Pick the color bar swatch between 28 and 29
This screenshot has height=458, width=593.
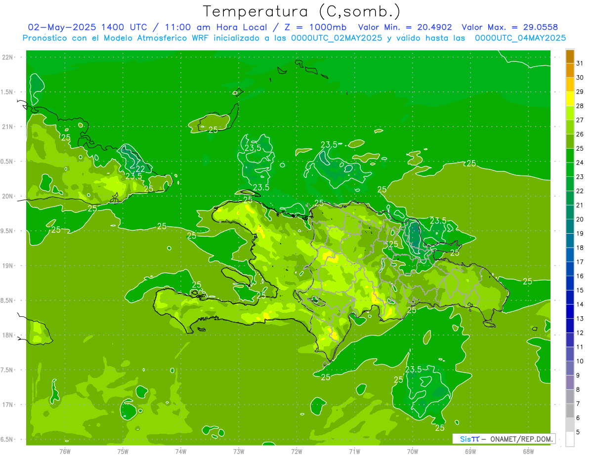570,99
